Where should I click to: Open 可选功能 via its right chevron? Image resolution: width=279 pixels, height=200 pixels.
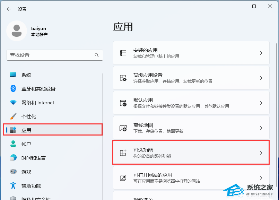261,153
